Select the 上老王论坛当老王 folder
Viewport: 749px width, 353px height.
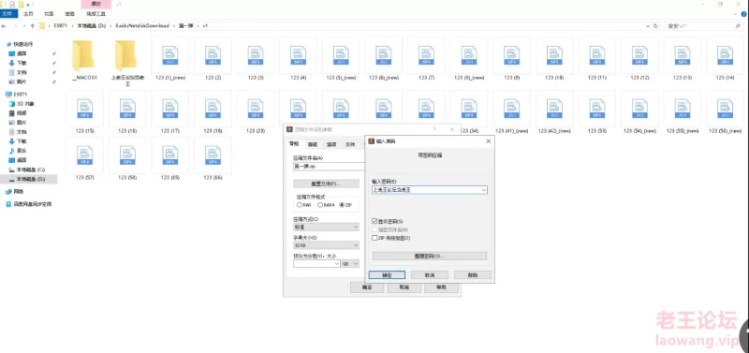coord(127,63)
